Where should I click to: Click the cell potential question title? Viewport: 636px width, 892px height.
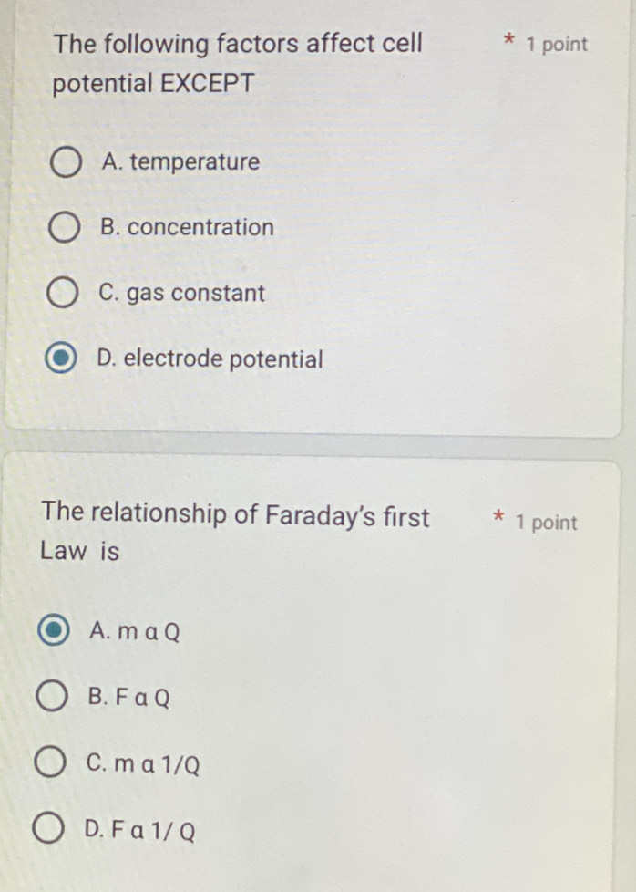coord(237,64)
